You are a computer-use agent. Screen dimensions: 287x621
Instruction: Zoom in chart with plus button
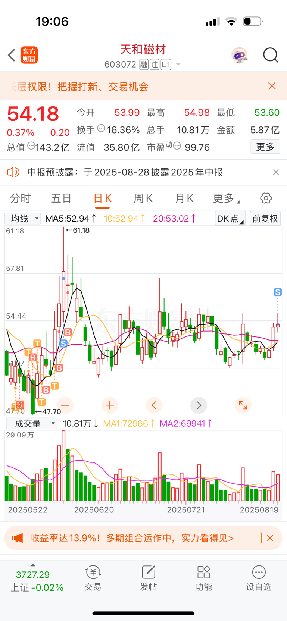pos(110,405)
